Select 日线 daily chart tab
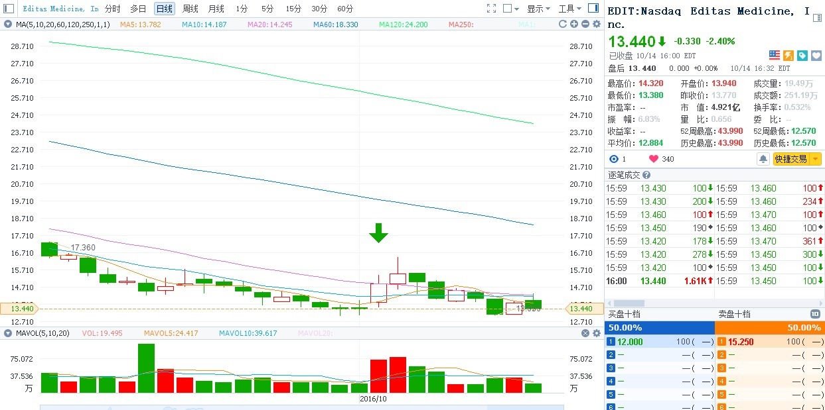This screenshot has width=825, height=410. tap(164, 9)
